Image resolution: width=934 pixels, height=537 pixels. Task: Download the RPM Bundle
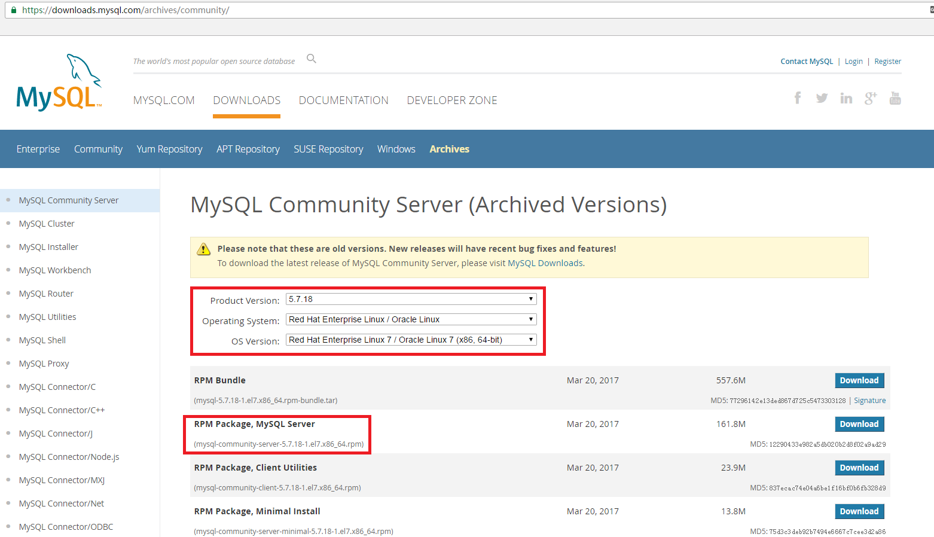859,380
